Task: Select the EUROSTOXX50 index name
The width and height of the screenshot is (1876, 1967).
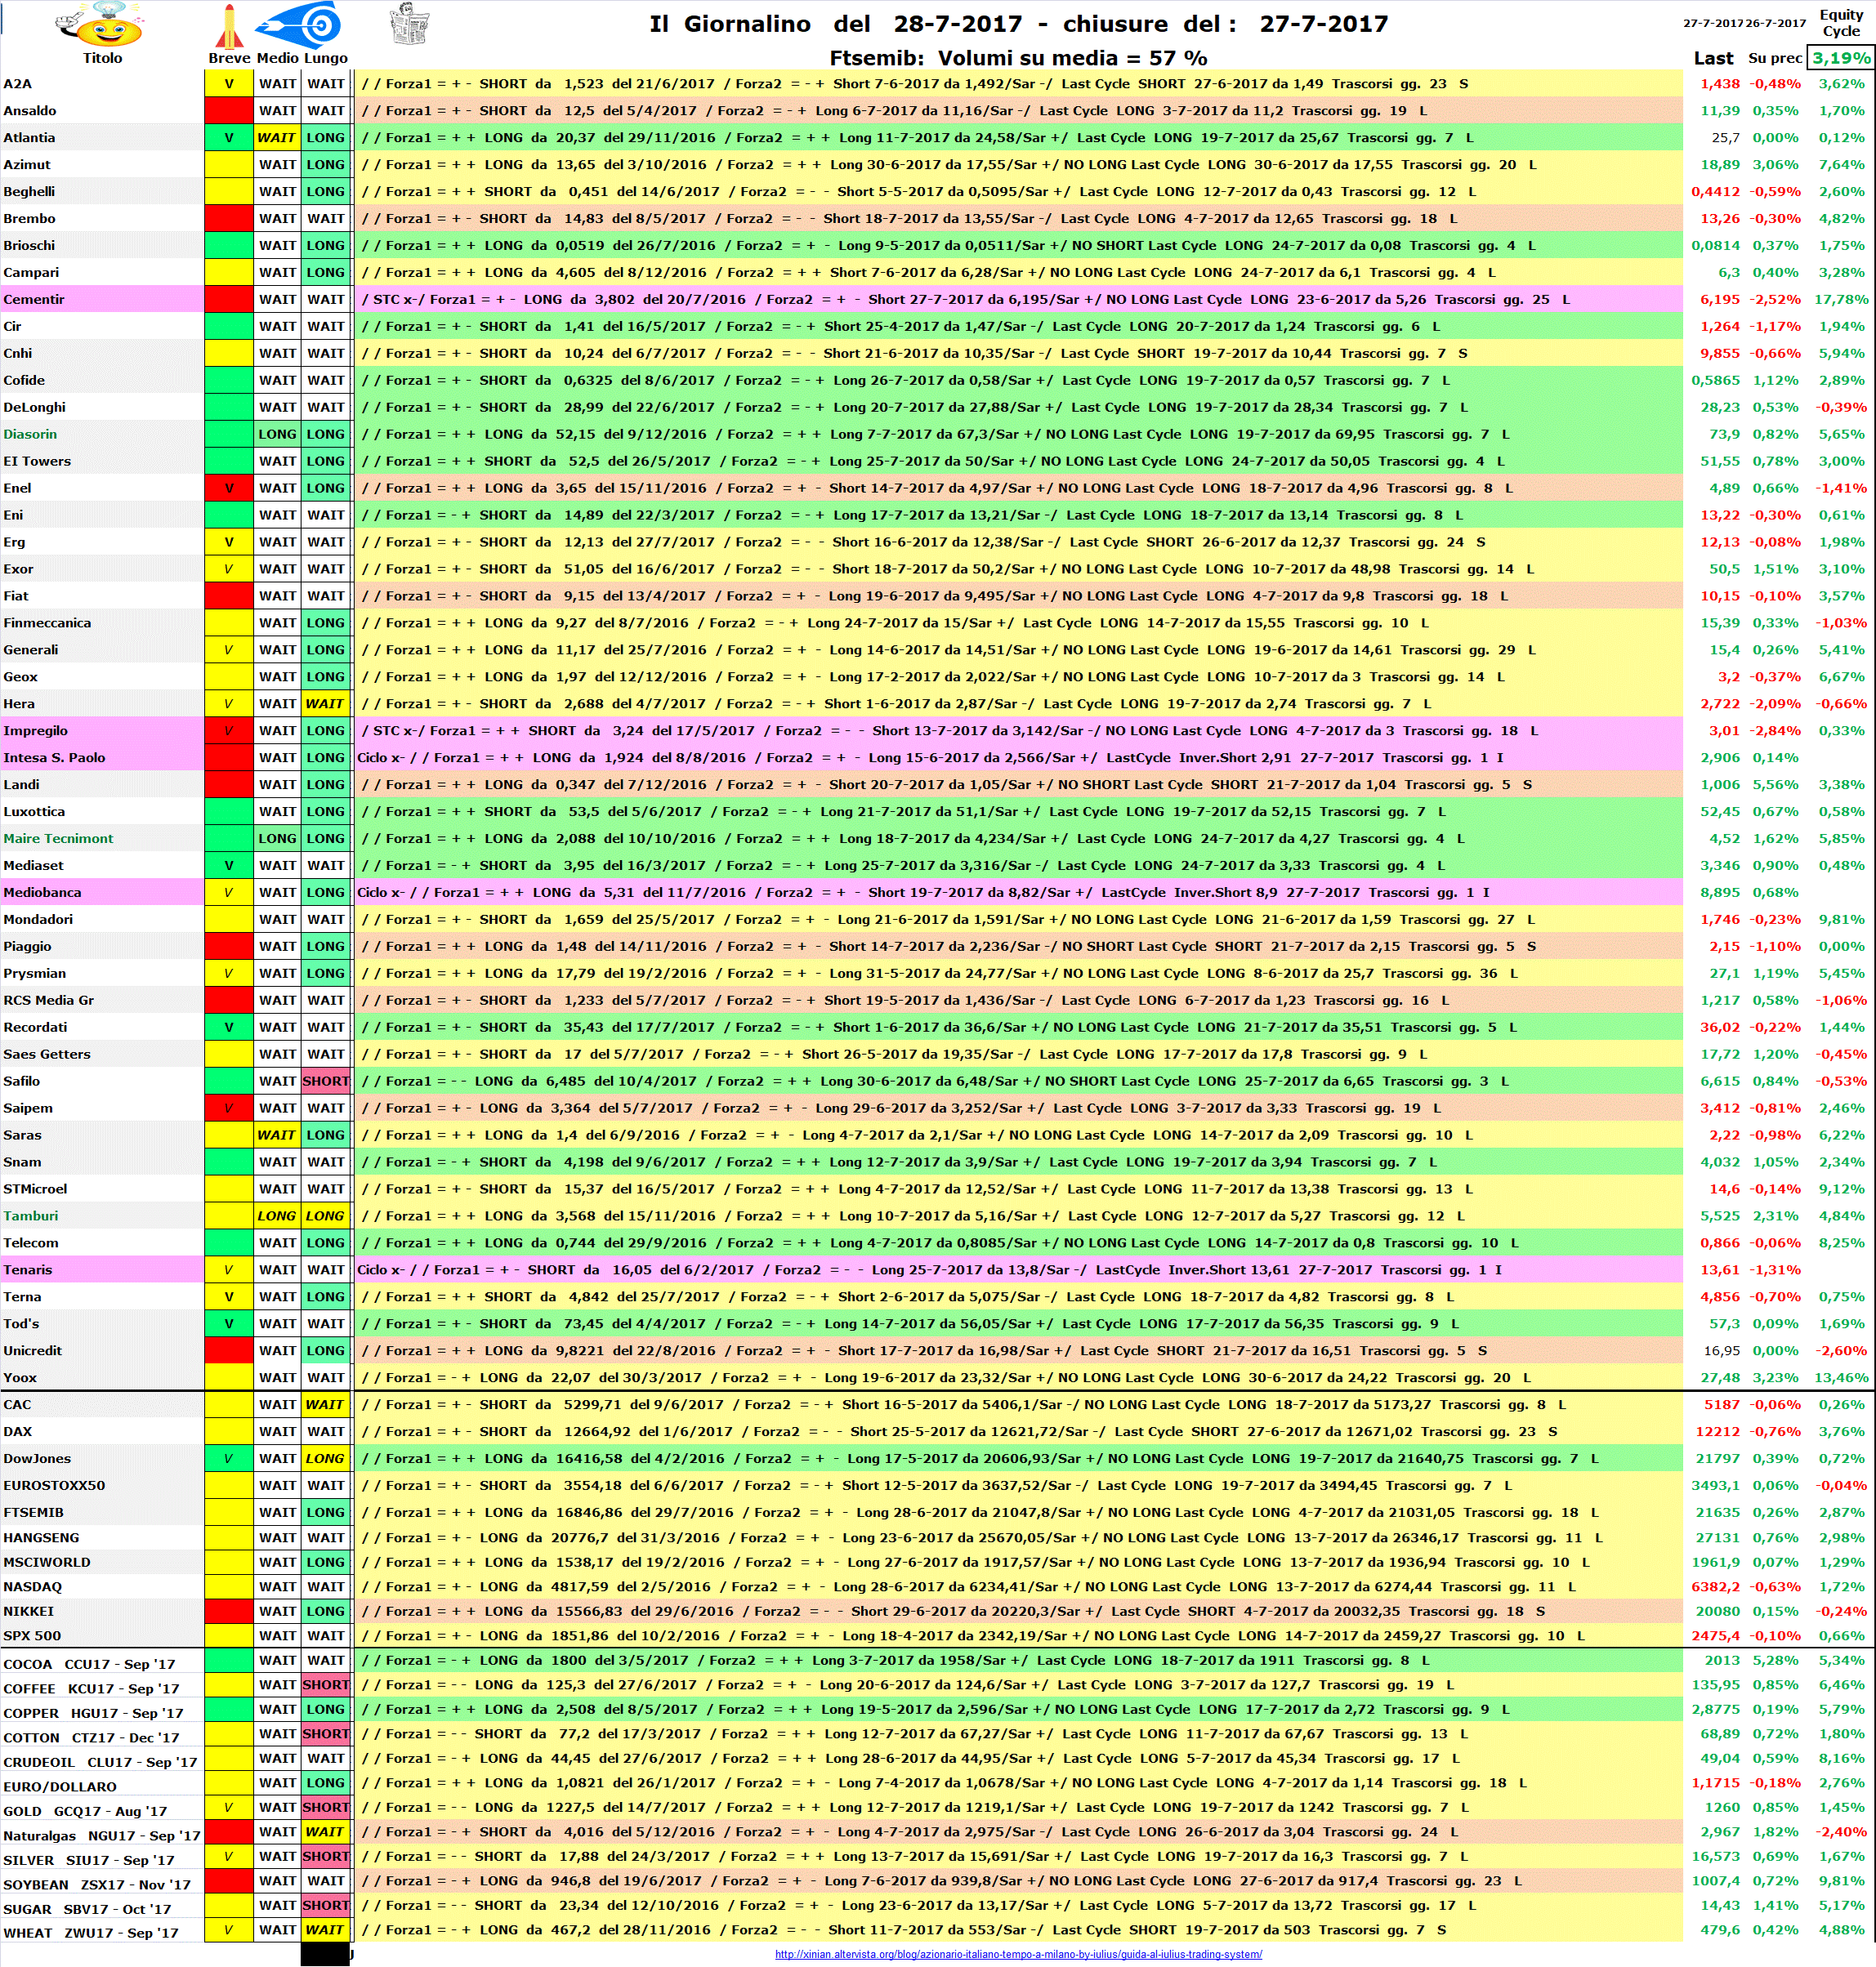Action: (x=54, y=1486)
